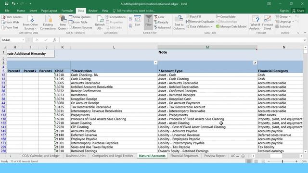
Task: Switch to the Home tab
Action: 21,11
